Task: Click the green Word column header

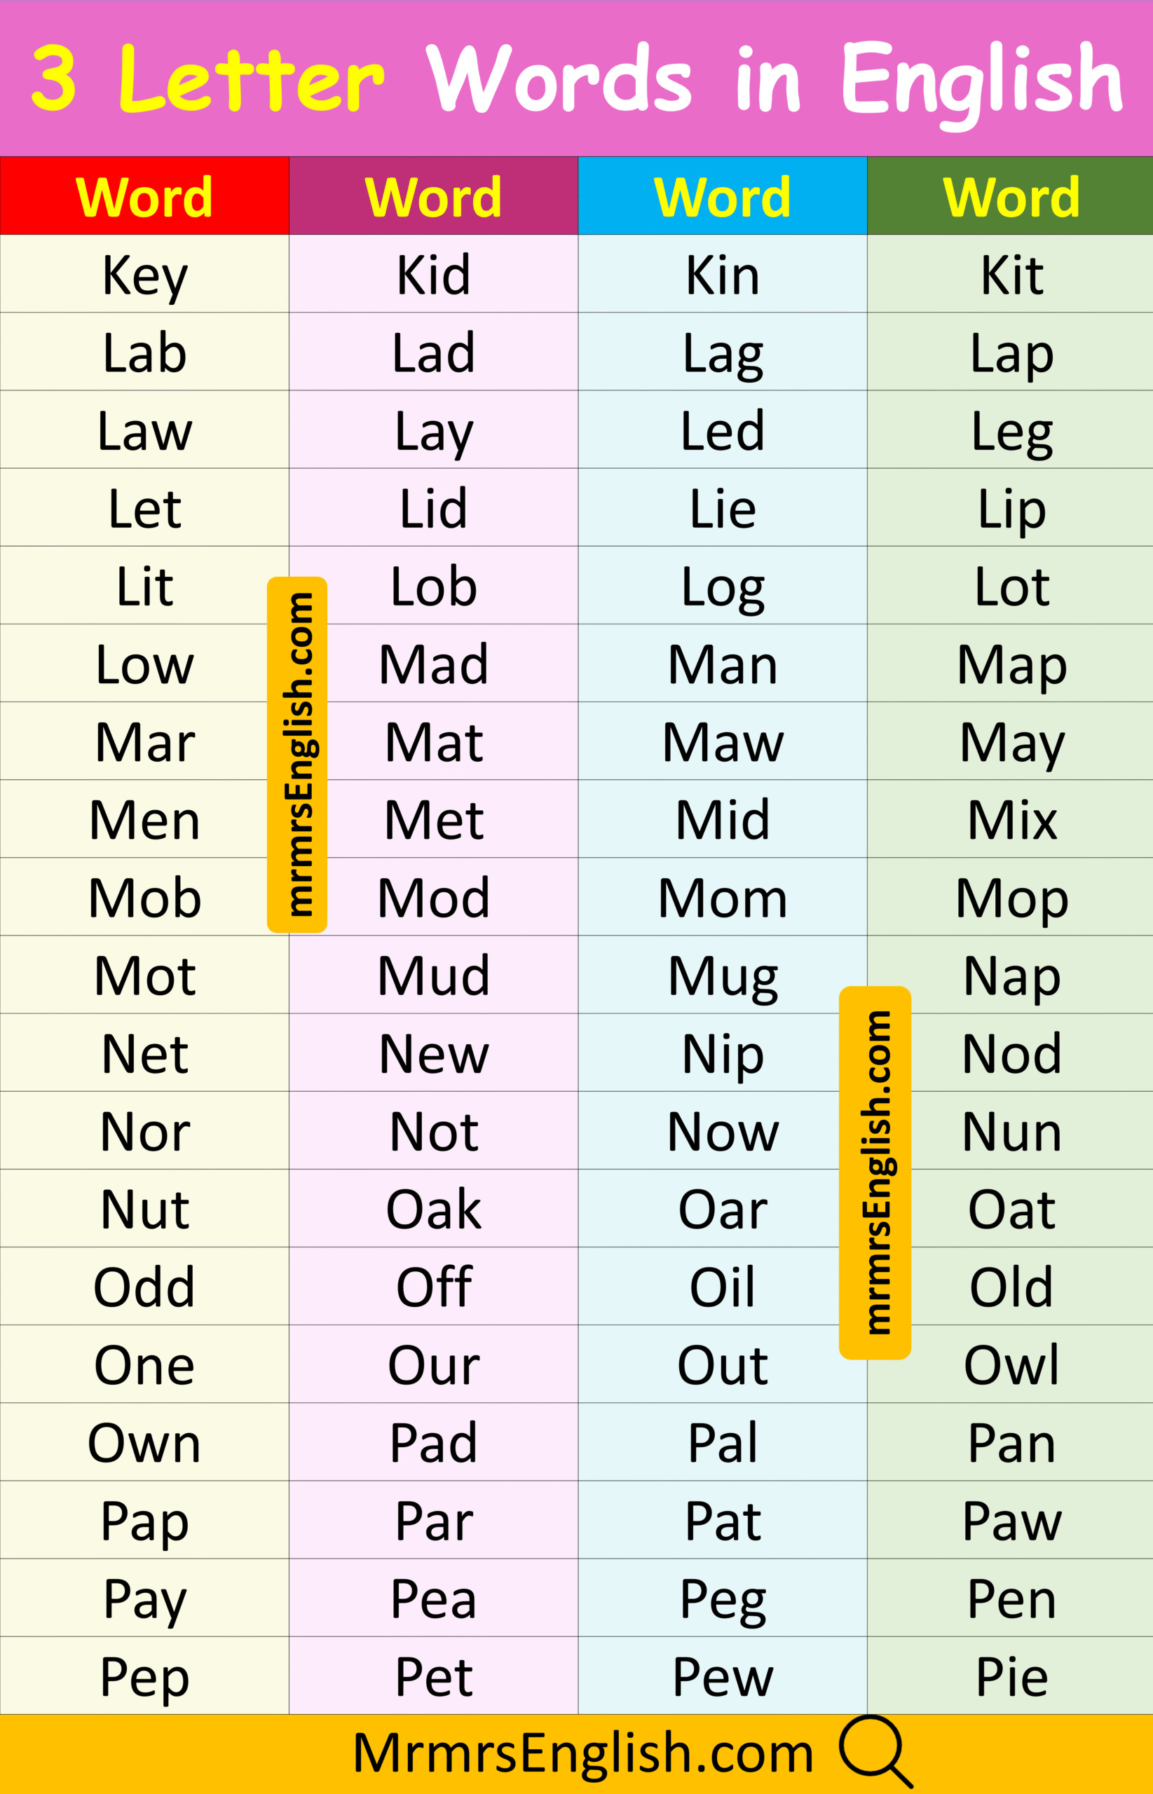Action: pos(1011,197)
